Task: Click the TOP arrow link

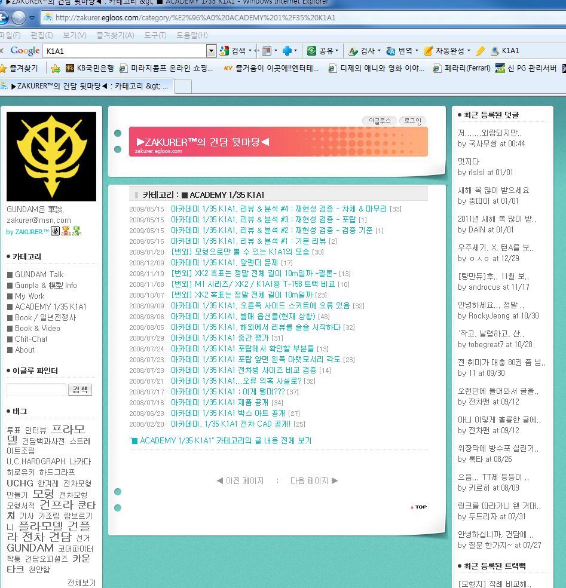Action: tap(418, 507)
